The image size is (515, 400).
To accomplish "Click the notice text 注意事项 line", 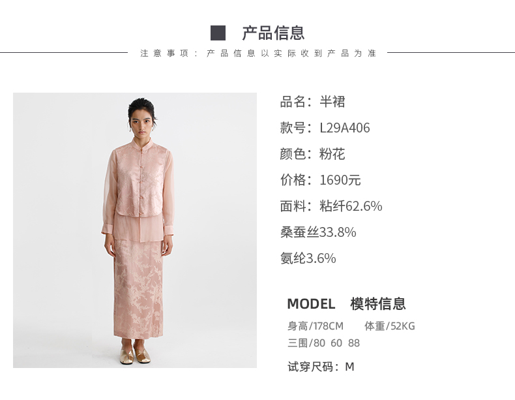I will (258, 54).
